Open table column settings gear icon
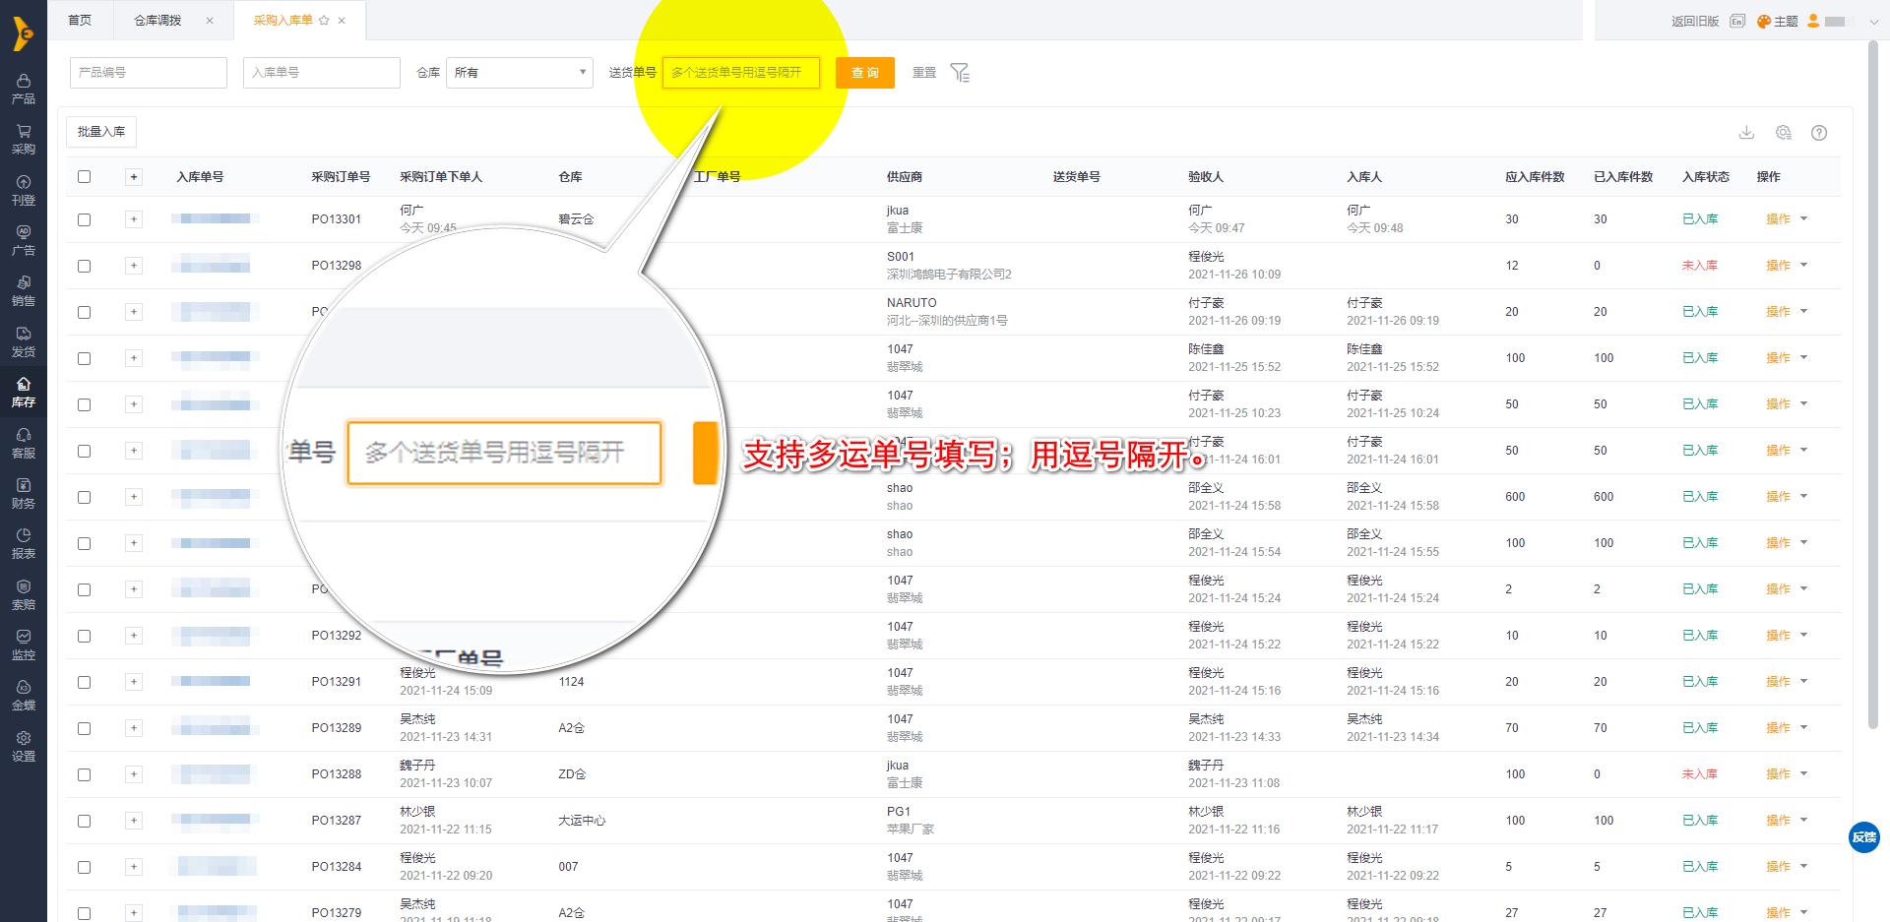 pos(1783,133)
